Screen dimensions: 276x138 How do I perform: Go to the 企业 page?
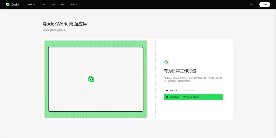point(43,5)
